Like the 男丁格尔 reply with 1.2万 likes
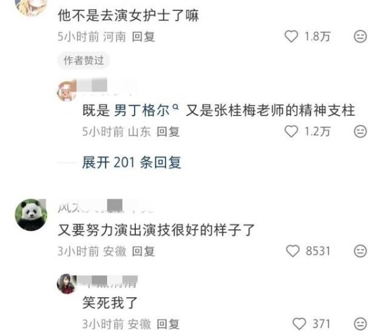 [291, 131]
